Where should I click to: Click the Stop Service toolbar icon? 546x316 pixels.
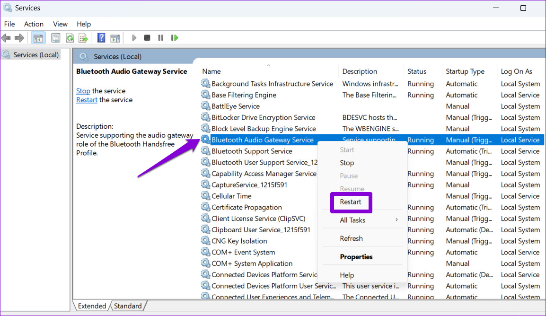(x=147, y=37)
